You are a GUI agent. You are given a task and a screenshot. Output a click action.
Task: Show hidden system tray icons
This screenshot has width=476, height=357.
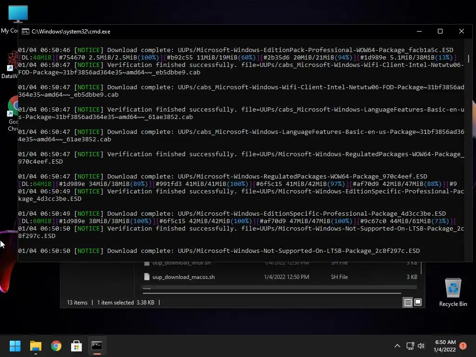[x=397, y=346]
